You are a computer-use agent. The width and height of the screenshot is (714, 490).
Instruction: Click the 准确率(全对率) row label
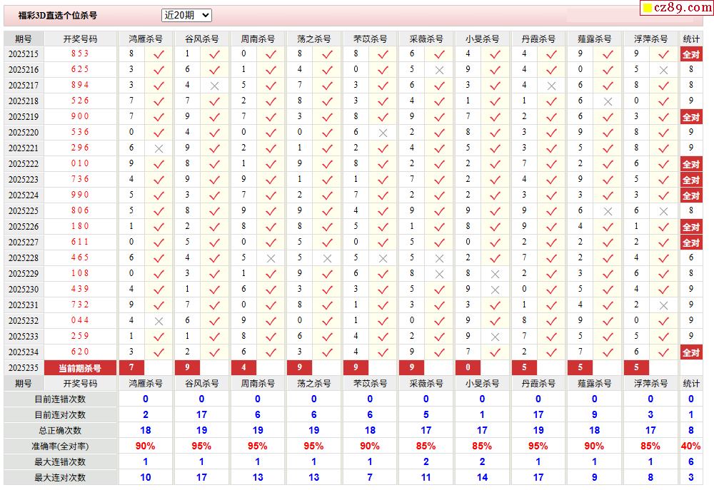coord(60,446)
